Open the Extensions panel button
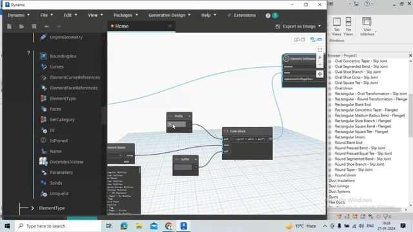Viewport: 413px width, 232px height. (241, 15)
